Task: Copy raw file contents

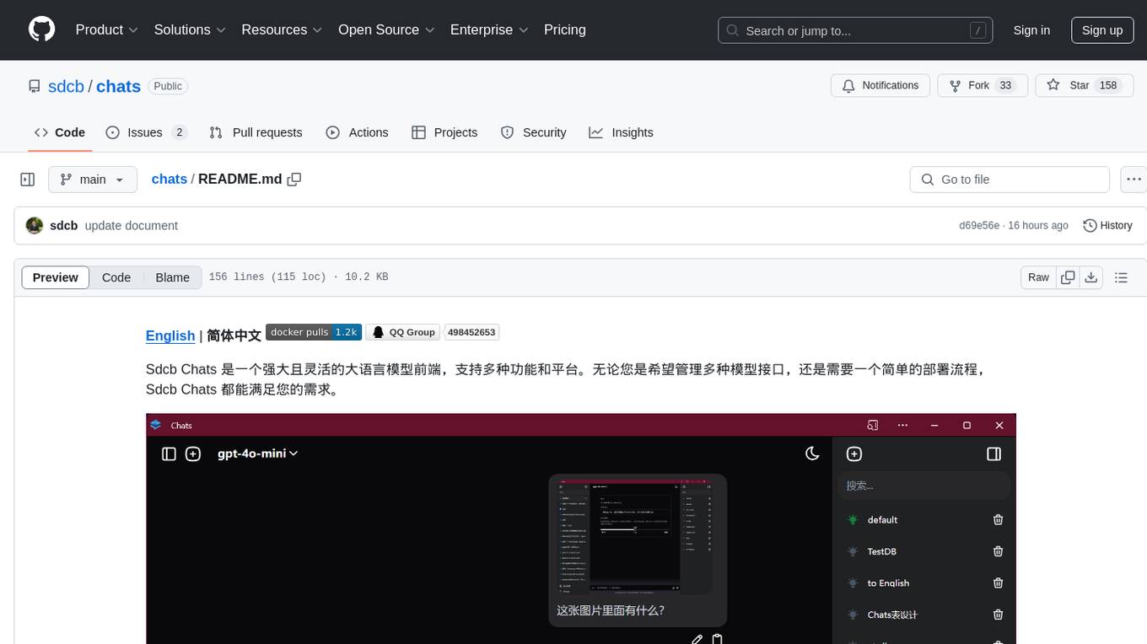Action: coord(1069,277)
